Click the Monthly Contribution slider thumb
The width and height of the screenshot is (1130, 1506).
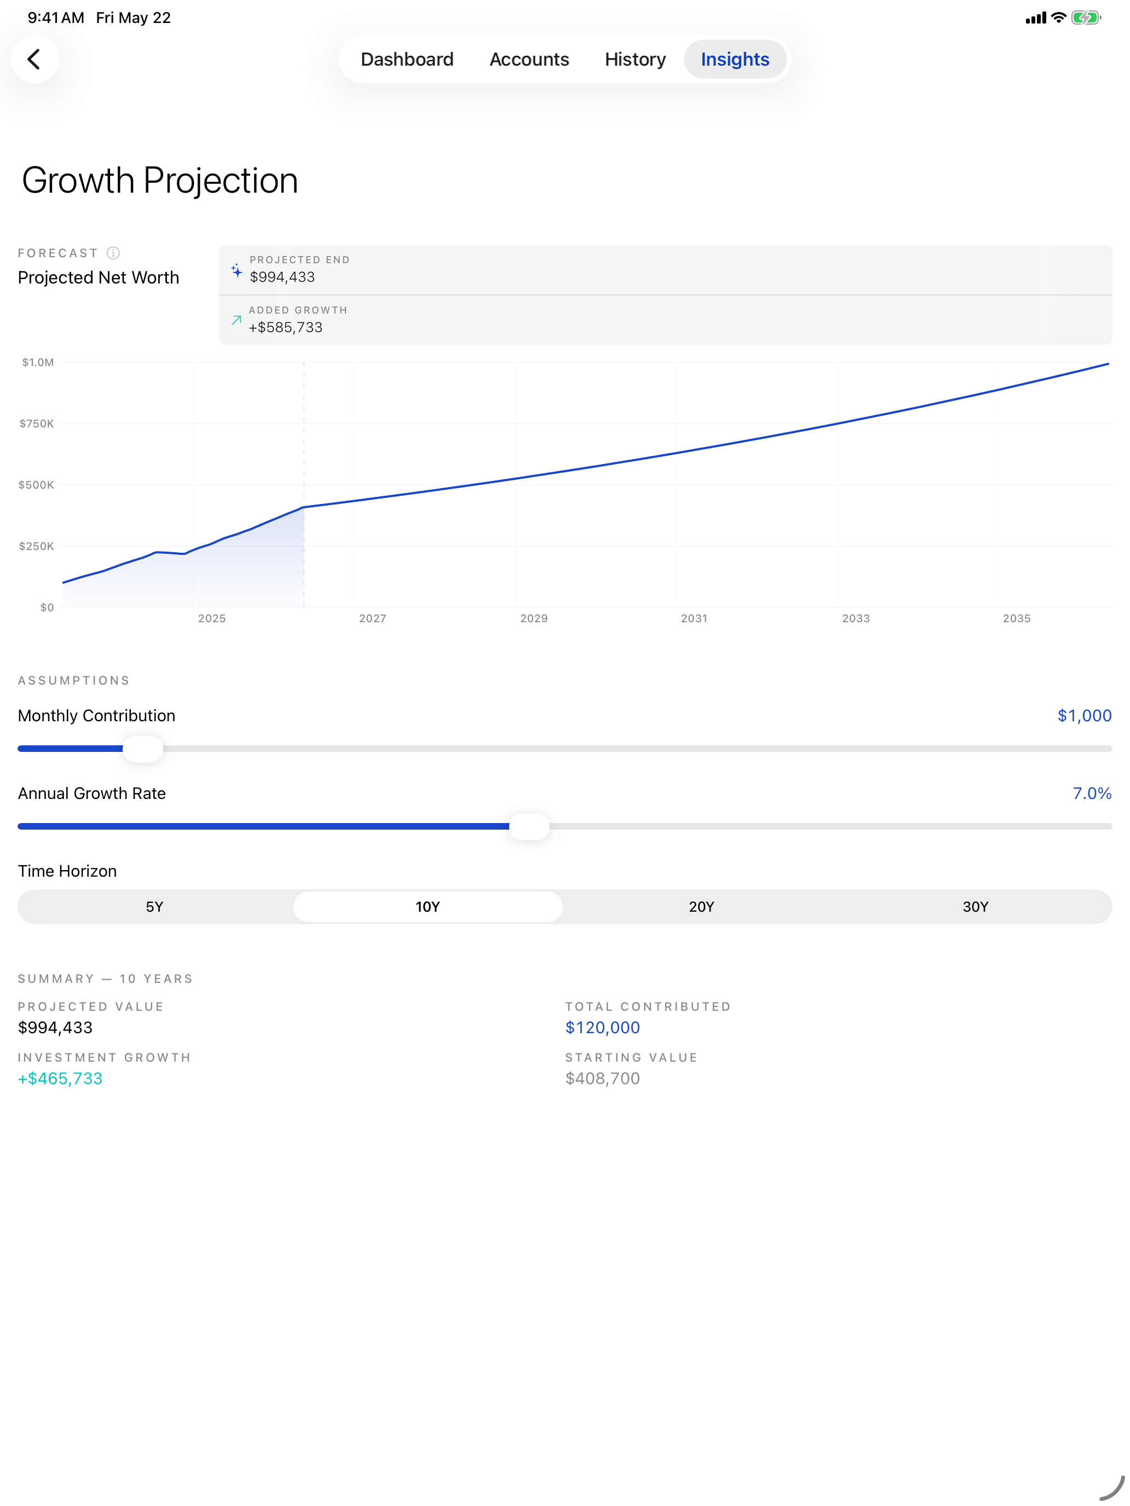(x=142, y=748)
